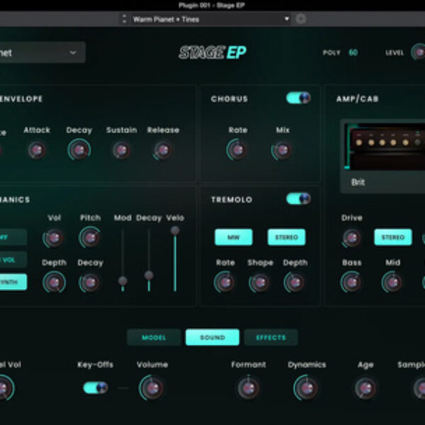Toggle the Key-Offs switch
This screenshot has width=425, height=425.
point(96,387)
